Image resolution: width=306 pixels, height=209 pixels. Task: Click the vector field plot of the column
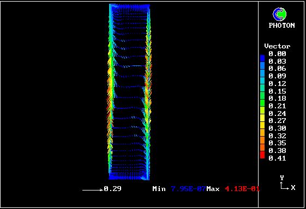(x=129, y=92)
